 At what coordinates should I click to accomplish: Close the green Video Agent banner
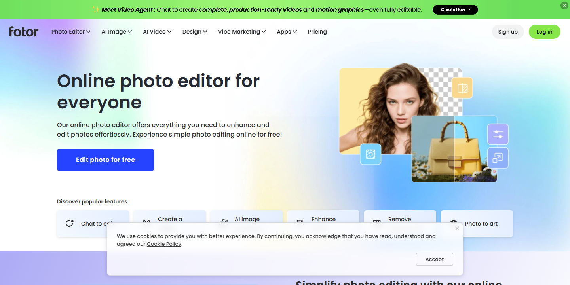(564, 6)
